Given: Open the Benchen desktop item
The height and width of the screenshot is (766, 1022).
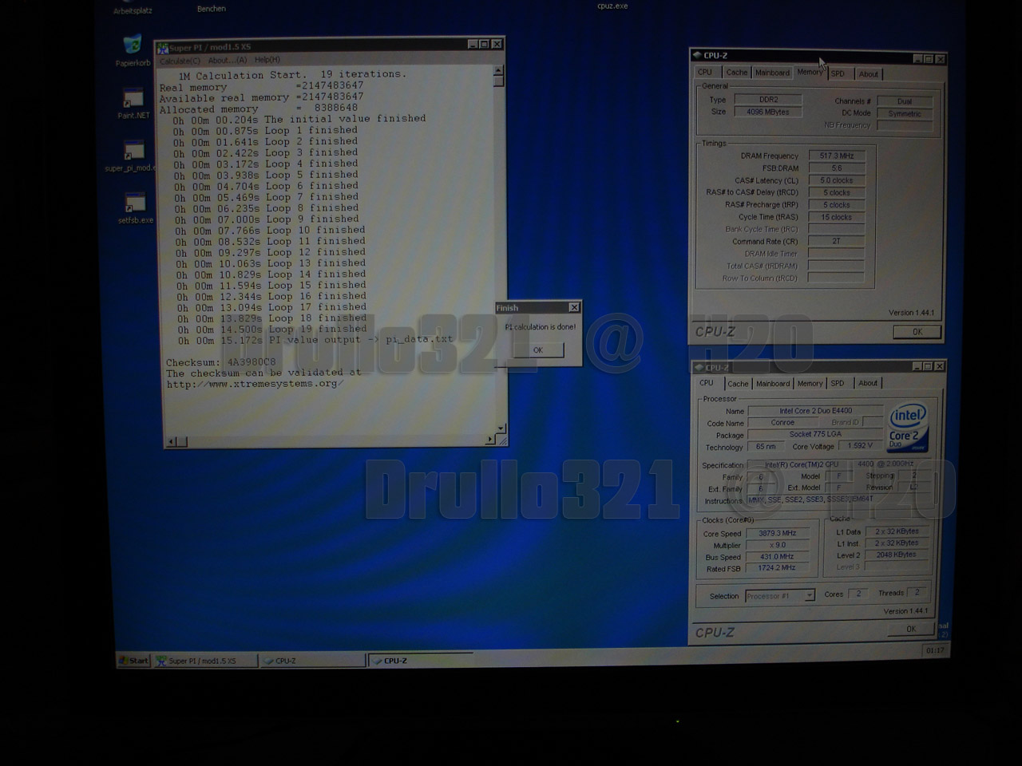Looking at the screenshot, I should coord(212,9).
